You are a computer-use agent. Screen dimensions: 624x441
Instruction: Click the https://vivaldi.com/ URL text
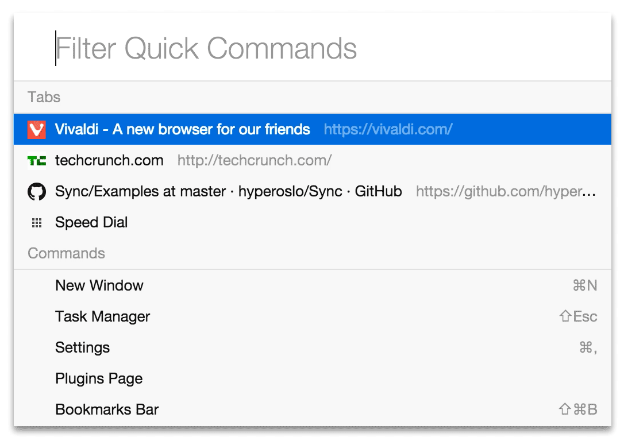(x=388, y=129)
